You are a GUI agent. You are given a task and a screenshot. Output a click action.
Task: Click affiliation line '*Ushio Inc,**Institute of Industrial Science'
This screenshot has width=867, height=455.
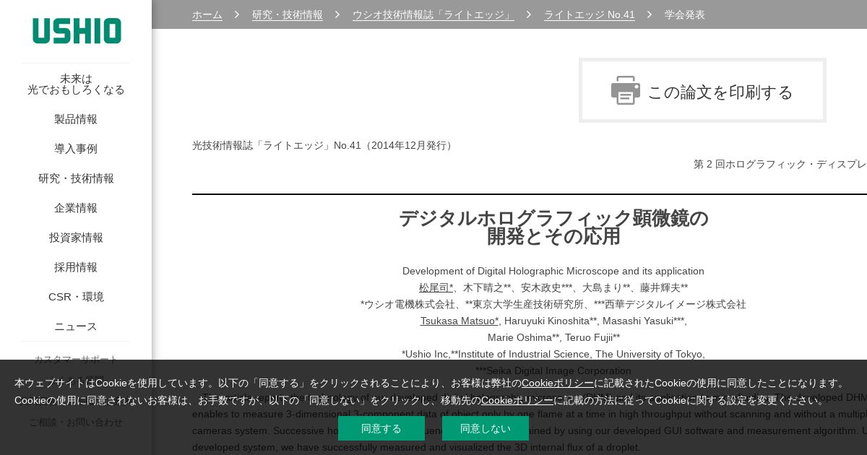(553, 354)
